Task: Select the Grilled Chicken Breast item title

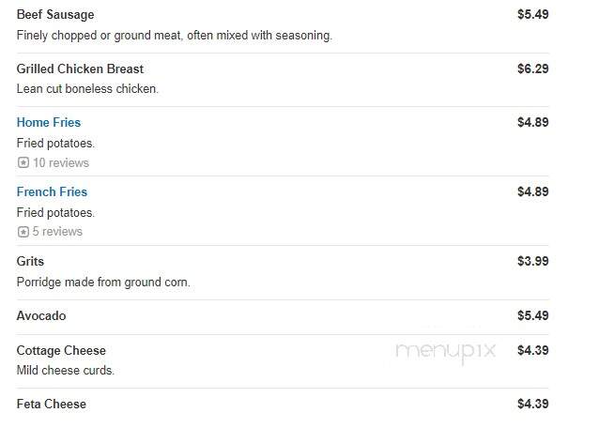Action: (80, 69)
